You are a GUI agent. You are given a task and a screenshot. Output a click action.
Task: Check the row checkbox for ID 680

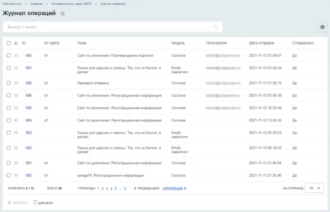tap(9, 175)
